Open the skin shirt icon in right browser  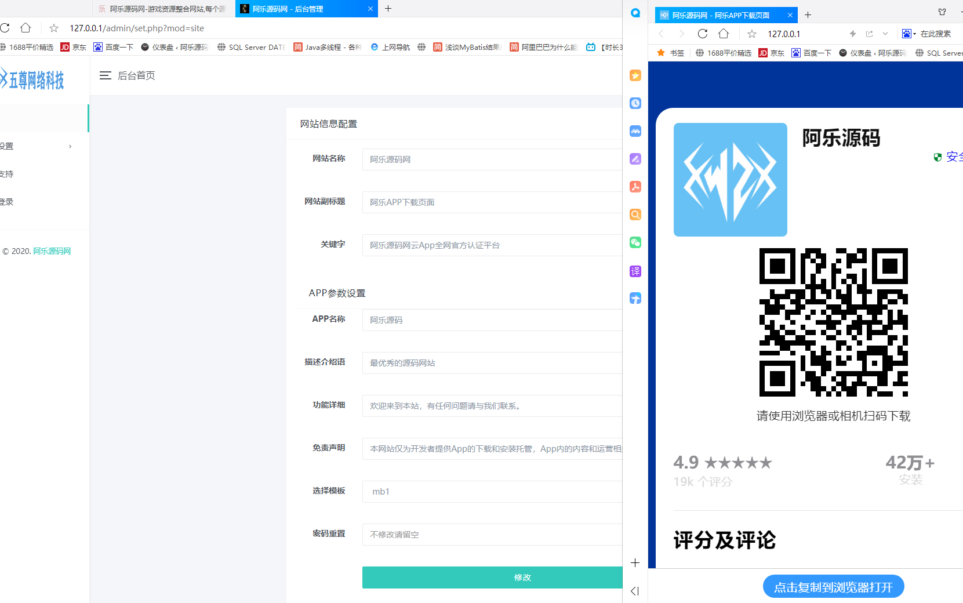pos(942,12)
